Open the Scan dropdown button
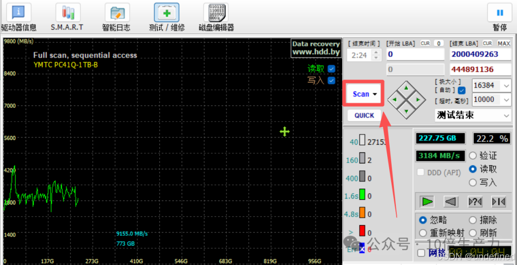517x265 pixels. tap(364, 94)
